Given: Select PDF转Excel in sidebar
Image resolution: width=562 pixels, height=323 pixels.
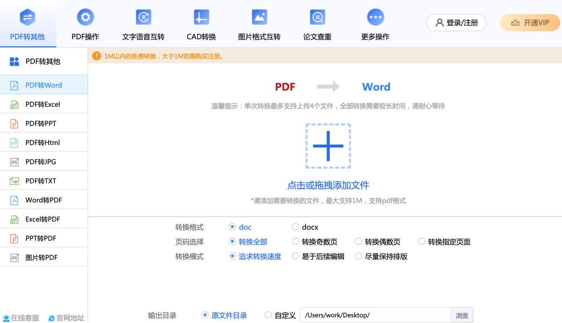Looking at the screenshot, I should point(43,104).
